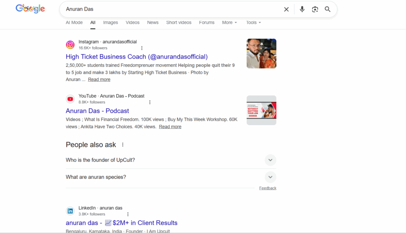The height and width of the screenshot is (233, 406).
Task: Open three-dot menu for Instagram result
Action: pos(142,48)
